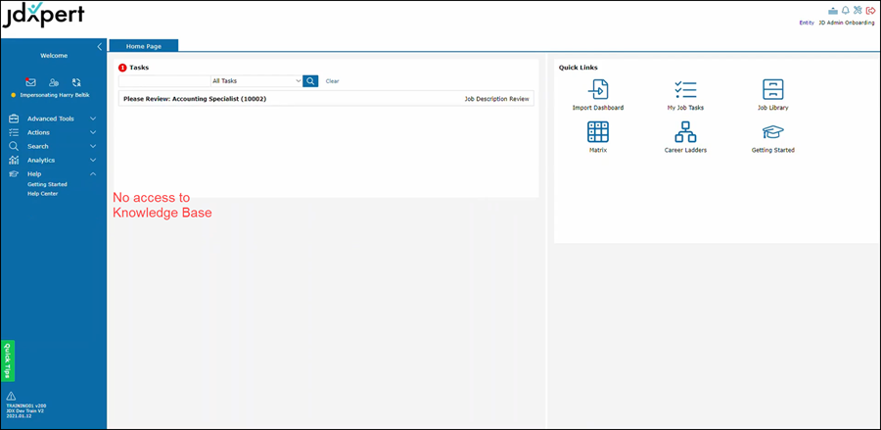
Task: Open the Career Ladders quick link icon
Action: pyautogui.click(x=685, y=132)
